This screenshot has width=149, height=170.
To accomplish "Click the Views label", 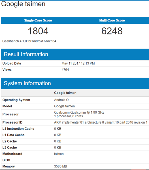I will tap(7, 70).
